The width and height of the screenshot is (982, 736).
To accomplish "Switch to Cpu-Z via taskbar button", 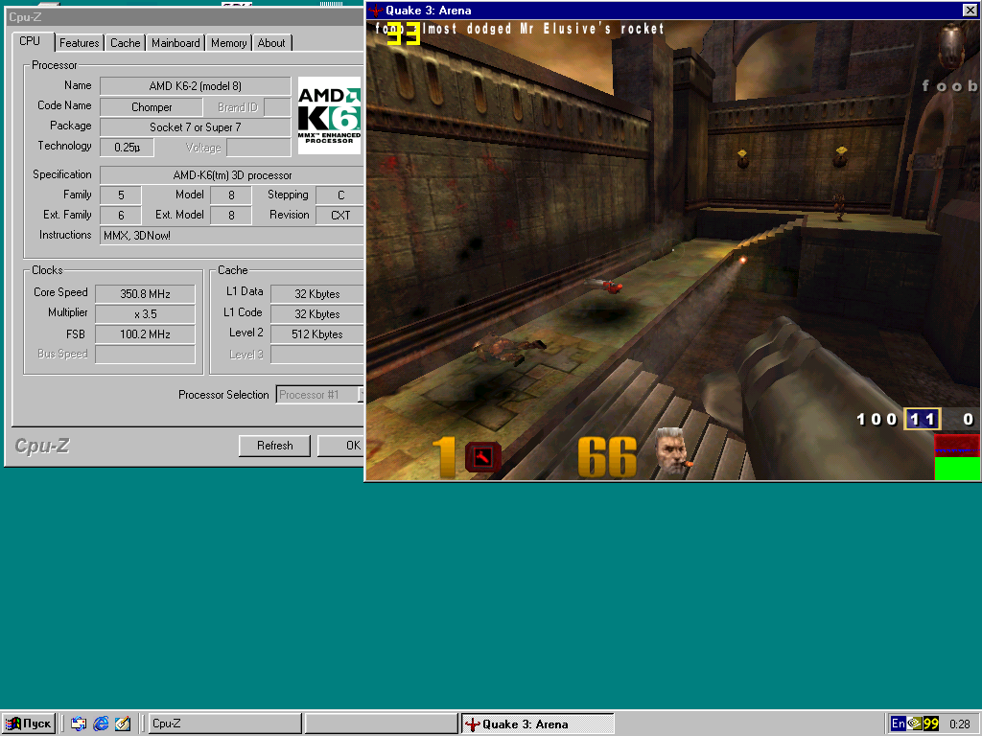I will pos(224,724).
